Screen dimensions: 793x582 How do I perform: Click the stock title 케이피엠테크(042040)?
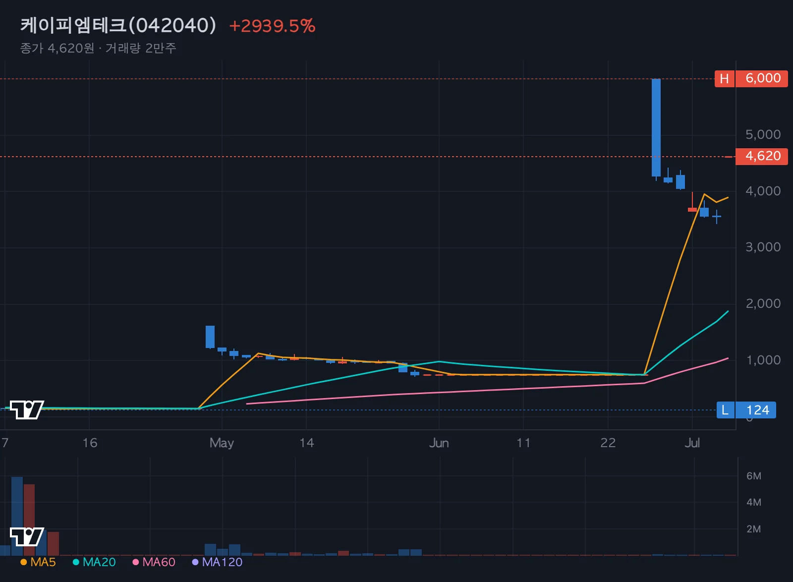(x=118, y=25)
